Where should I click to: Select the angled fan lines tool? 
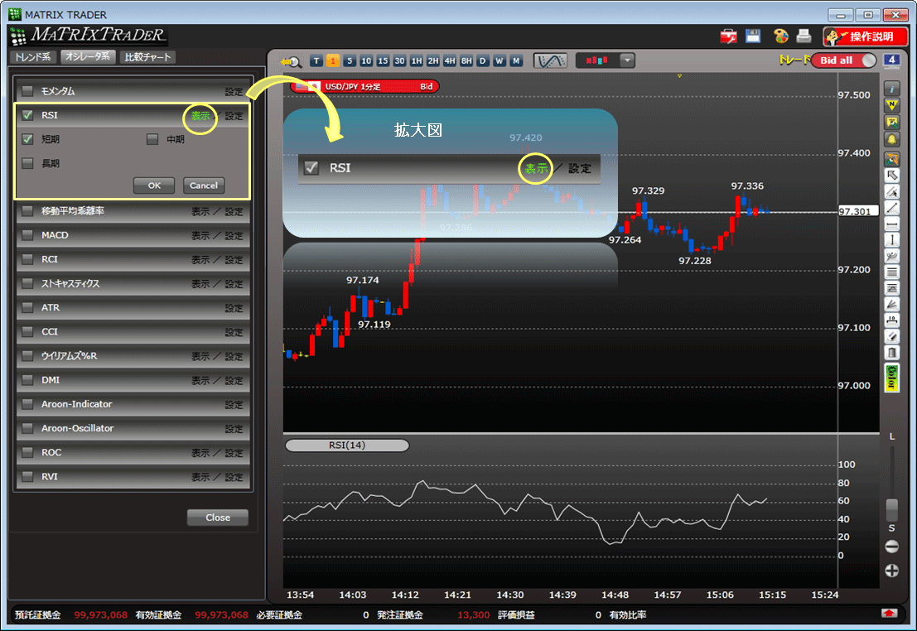(x=892, y=304)
